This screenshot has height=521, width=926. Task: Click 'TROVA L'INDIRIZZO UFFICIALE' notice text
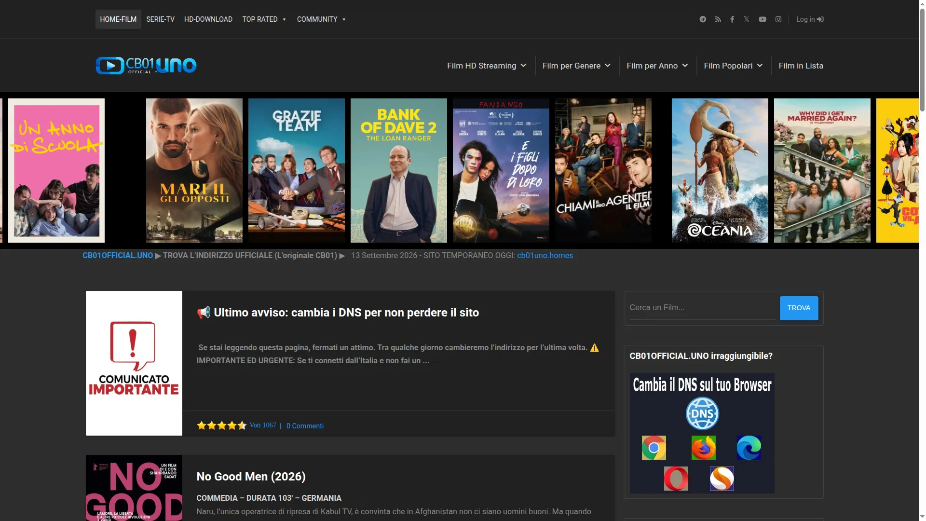click(250, 256)
